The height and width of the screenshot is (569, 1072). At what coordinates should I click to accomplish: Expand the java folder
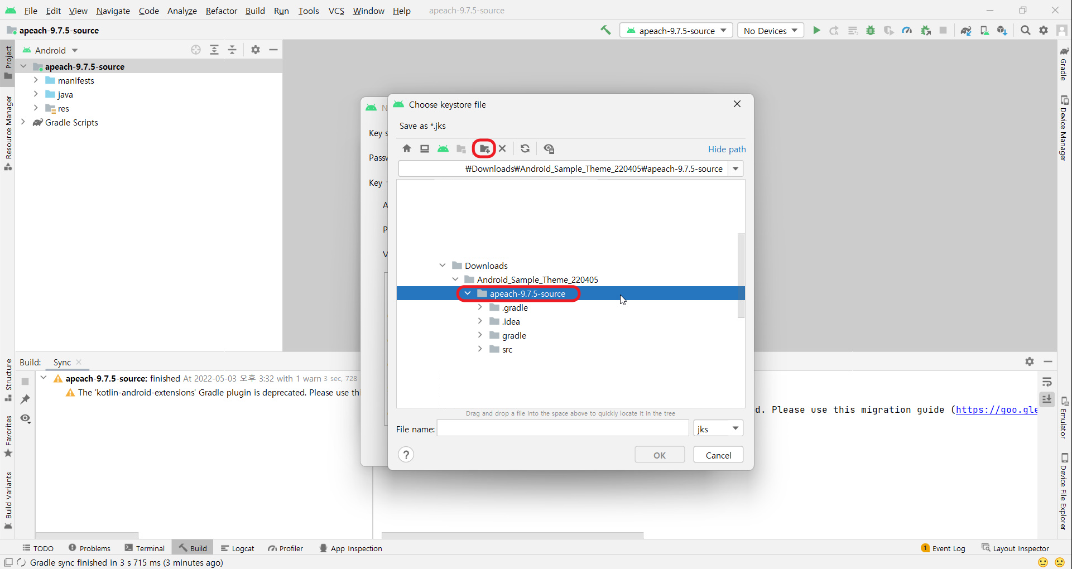(x=36, y=94)
